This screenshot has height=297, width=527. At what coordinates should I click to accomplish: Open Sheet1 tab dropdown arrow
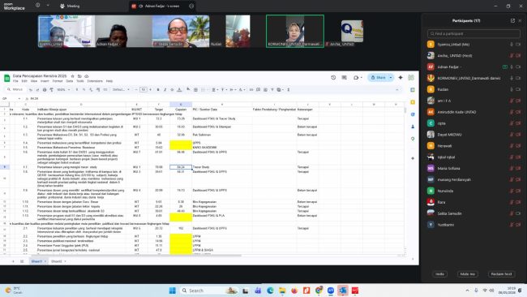coord(45,261)
